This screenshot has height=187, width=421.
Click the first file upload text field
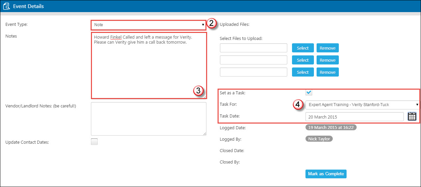[x=254, y=48]
